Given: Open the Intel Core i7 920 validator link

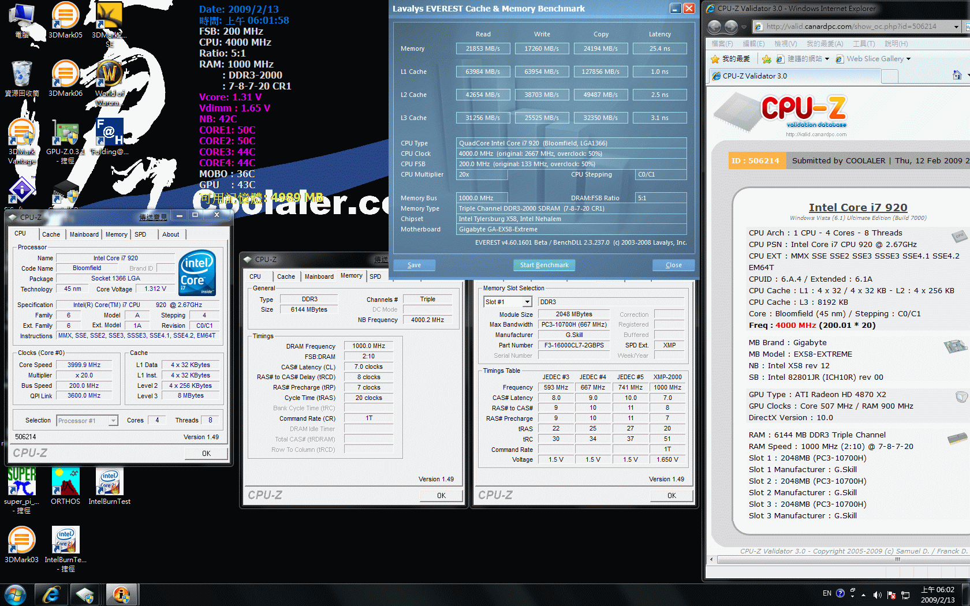Looking at the screenshot, I should [857, 207].
